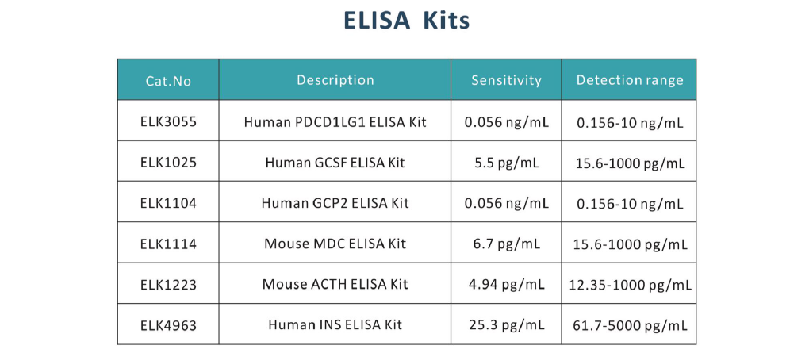Click the Detection range column header
Viewport: 809px width, 349px height.
click(x=630, y=80)
